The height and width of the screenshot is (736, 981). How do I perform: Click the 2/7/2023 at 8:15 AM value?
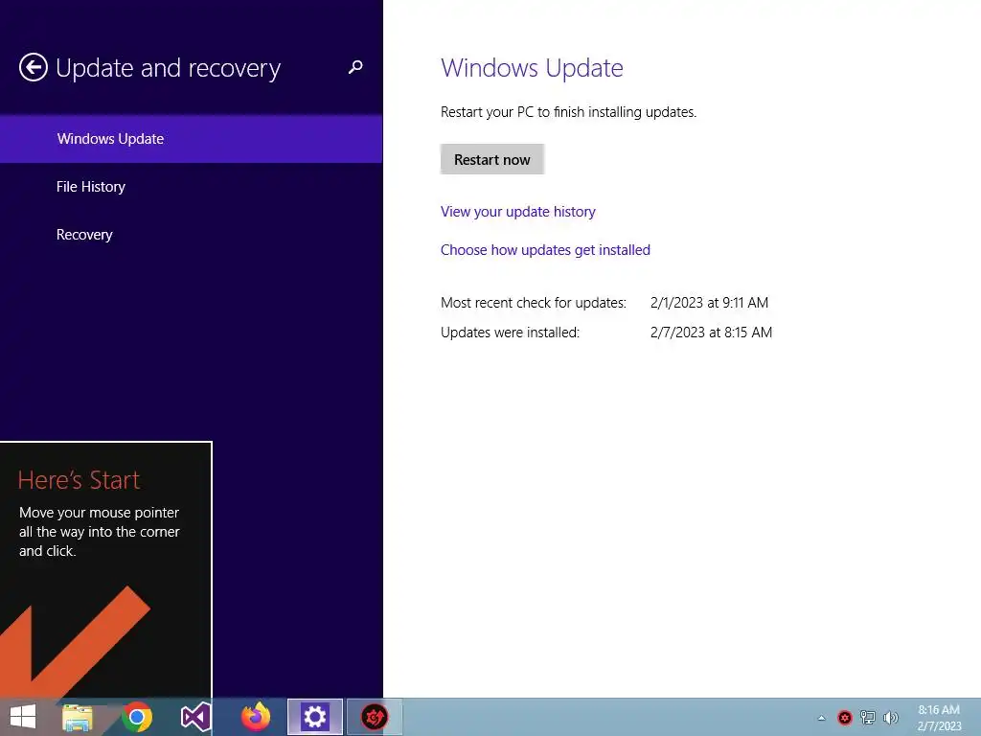click(x=711, y=333)
